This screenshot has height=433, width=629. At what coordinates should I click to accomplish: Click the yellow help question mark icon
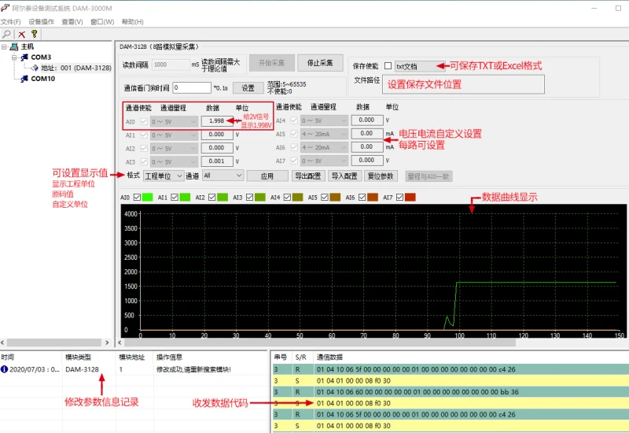click(34, 34)
